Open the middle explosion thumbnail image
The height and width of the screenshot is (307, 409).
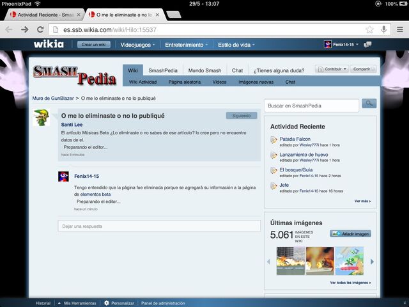point(320,261)
